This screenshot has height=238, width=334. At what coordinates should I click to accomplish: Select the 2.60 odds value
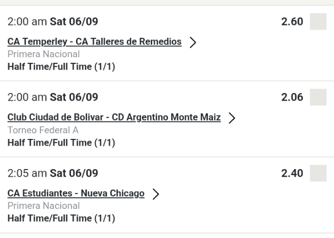[293, 22]
